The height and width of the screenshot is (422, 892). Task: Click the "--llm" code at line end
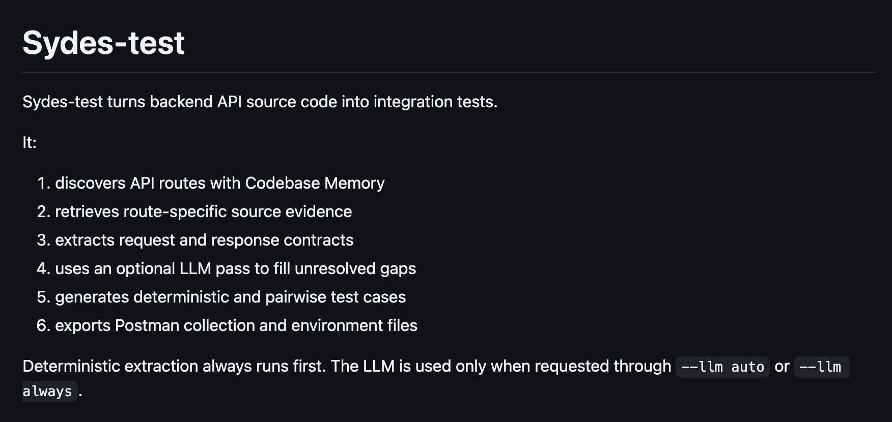click(821, 367)
